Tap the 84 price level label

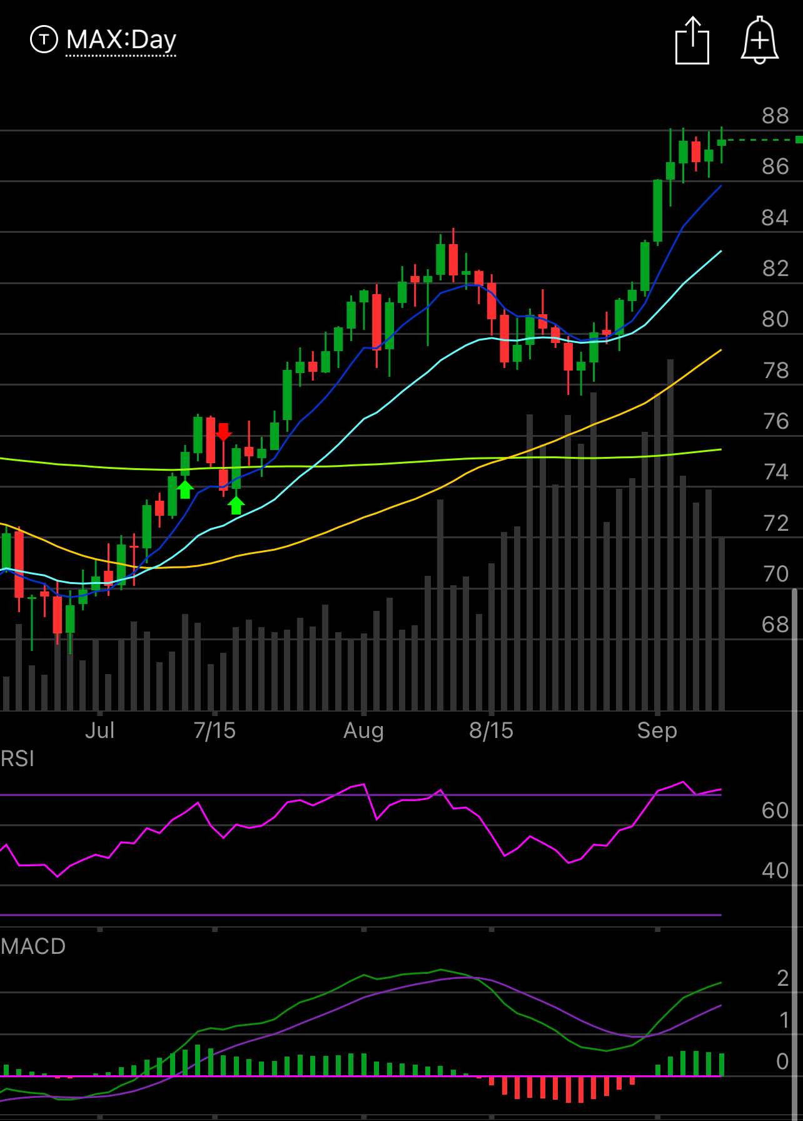point(775,218)
